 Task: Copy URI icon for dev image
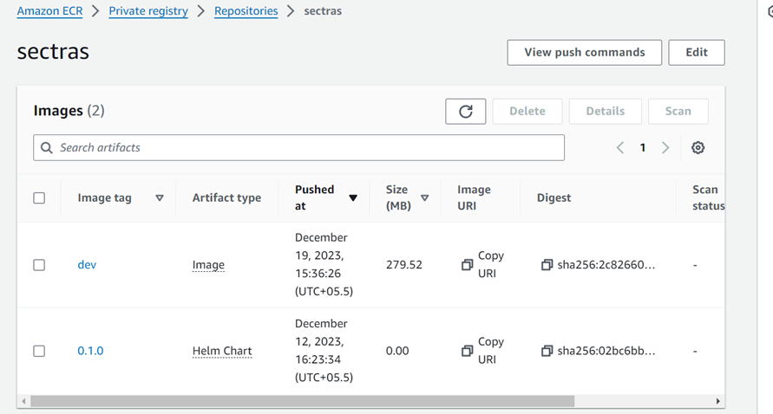click(x=467, y=265)
